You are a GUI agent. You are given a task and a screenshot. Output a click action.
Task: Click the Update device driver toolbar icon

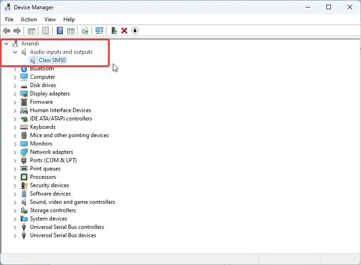click(x=85, y=31)
